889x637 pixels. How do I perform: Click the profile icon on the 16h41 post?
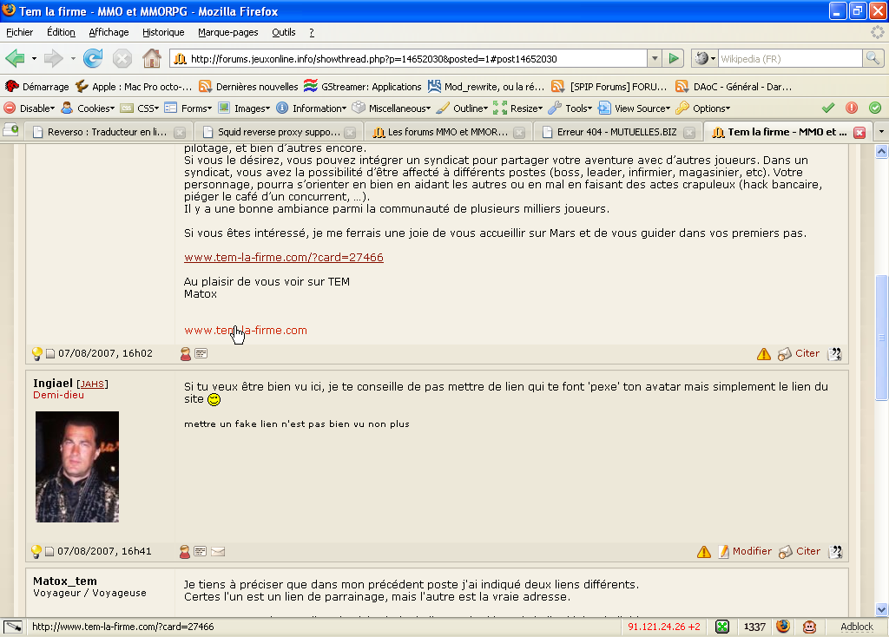tap(185, 551)
